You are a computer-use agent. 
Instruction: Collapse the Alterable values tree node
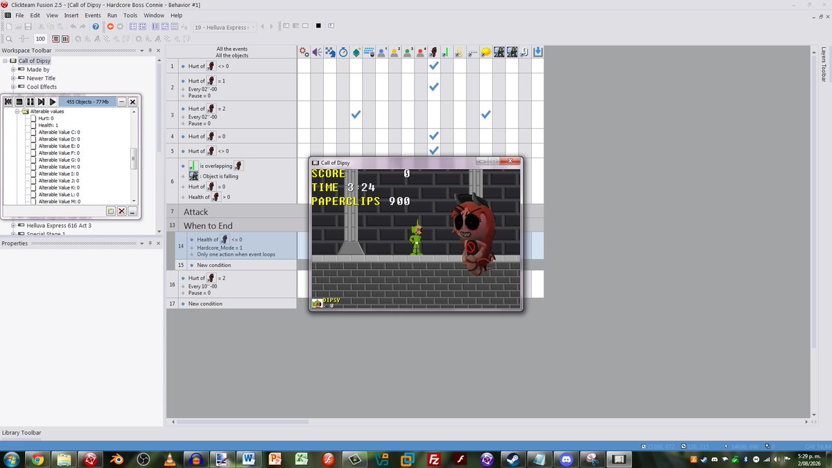click(x=17, y=111)
